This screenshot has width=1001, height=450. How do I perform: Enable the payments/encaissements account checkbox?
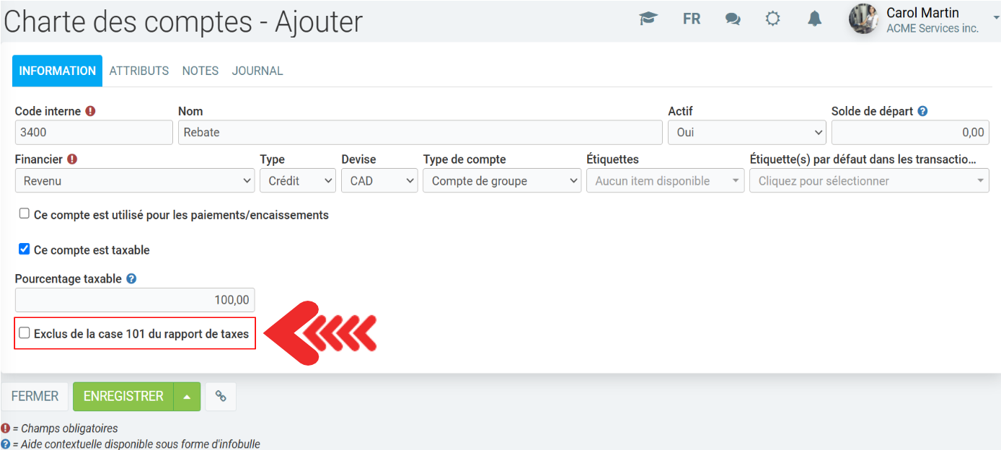point(25,214)
